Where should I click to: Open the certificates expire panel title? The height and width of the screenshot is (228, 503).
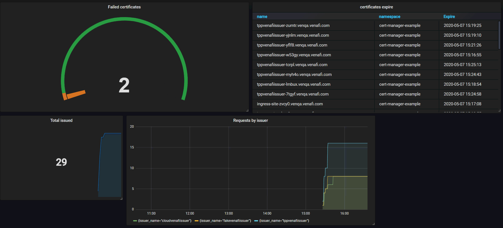pos(376,7)
